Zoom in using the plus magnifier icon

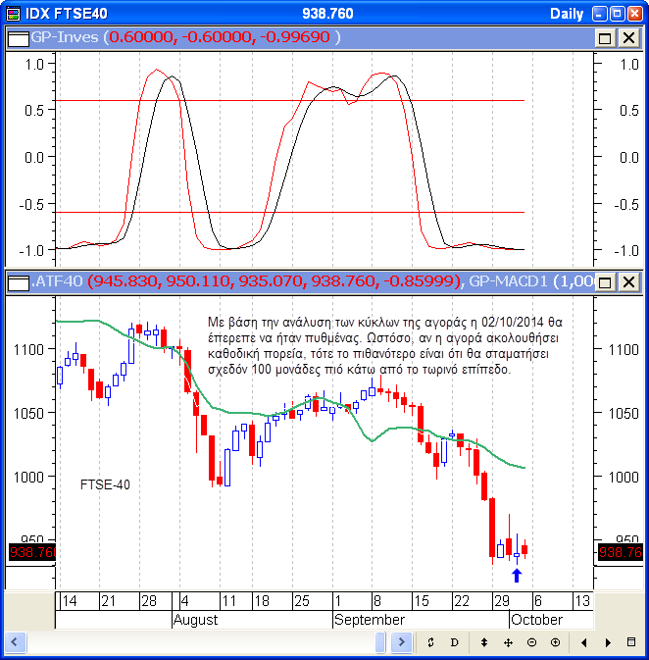point(555,642)
